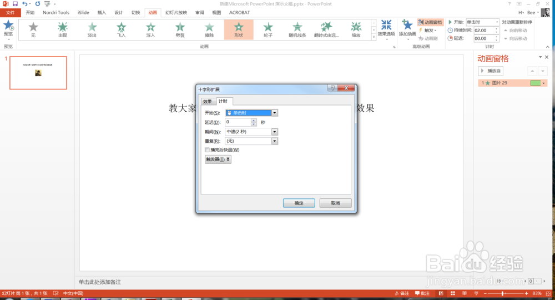Click the 确定 (OK) button
Viewport: 555px width, 300px height.
coord(299,203)
